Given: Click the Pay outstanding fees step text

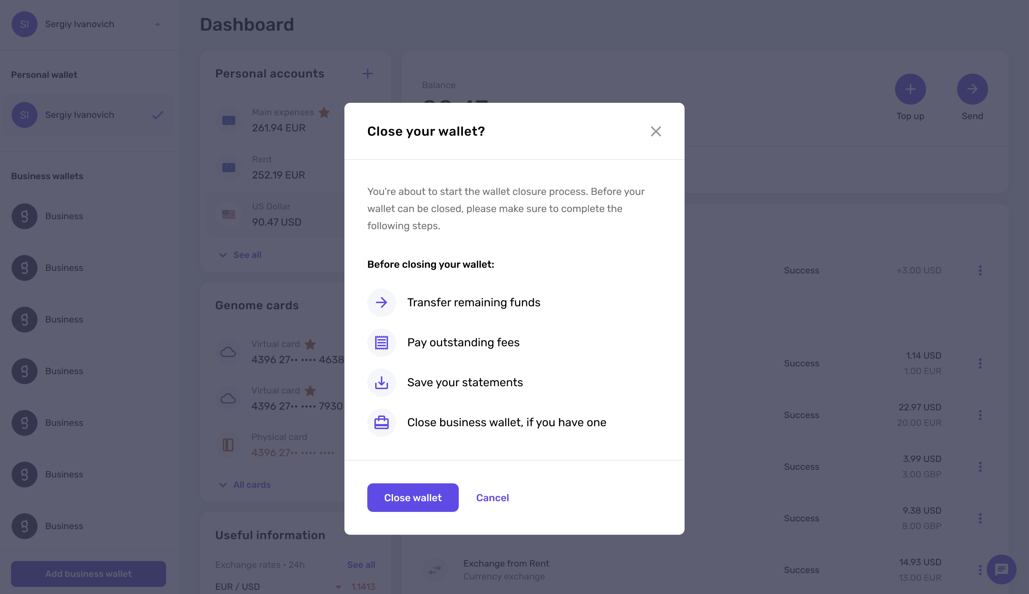Looking at the screenshot, I should point(463,342).
